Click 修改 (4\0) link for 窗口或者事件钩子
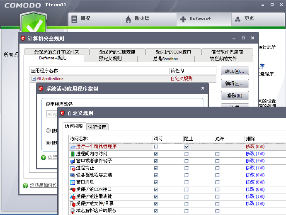The width and height of the screenshot is (286, 215). pos(255,161)
